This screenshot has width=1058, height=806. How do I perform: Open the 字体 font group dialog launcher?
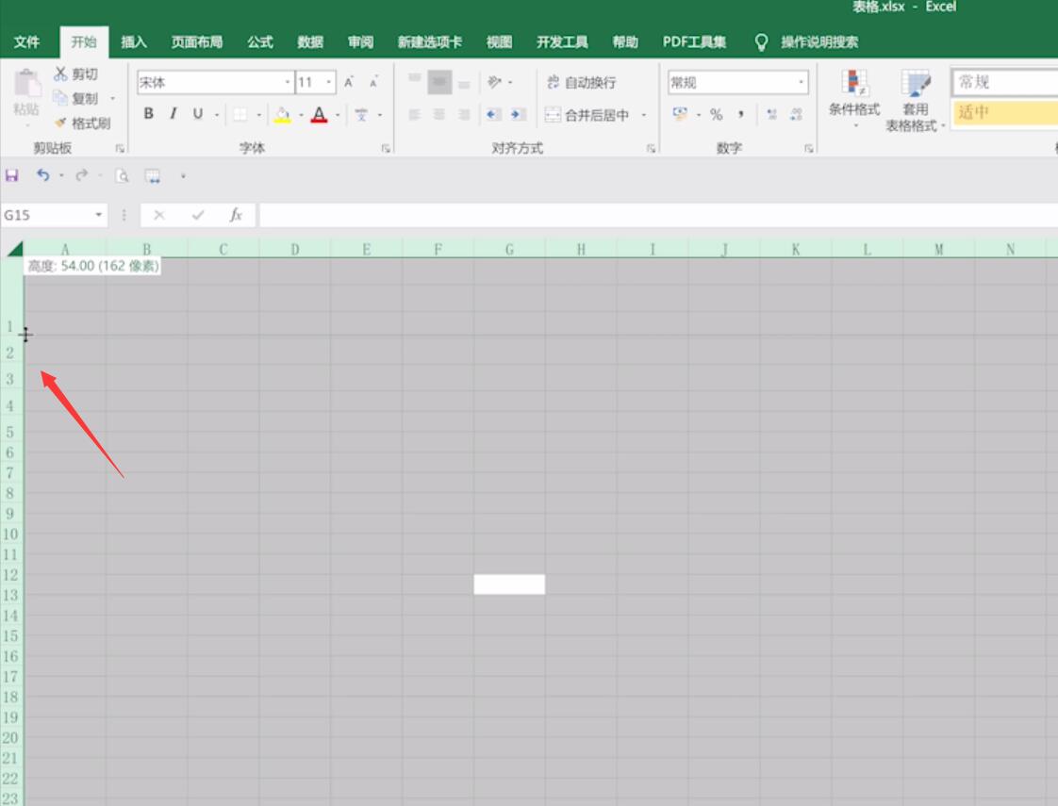pos(386,148)
